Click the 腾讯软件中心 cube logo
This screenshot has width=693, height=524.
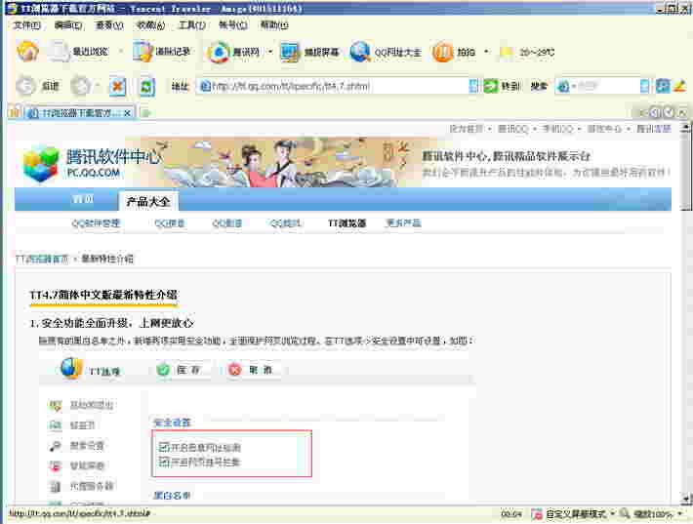click(41, 163)
